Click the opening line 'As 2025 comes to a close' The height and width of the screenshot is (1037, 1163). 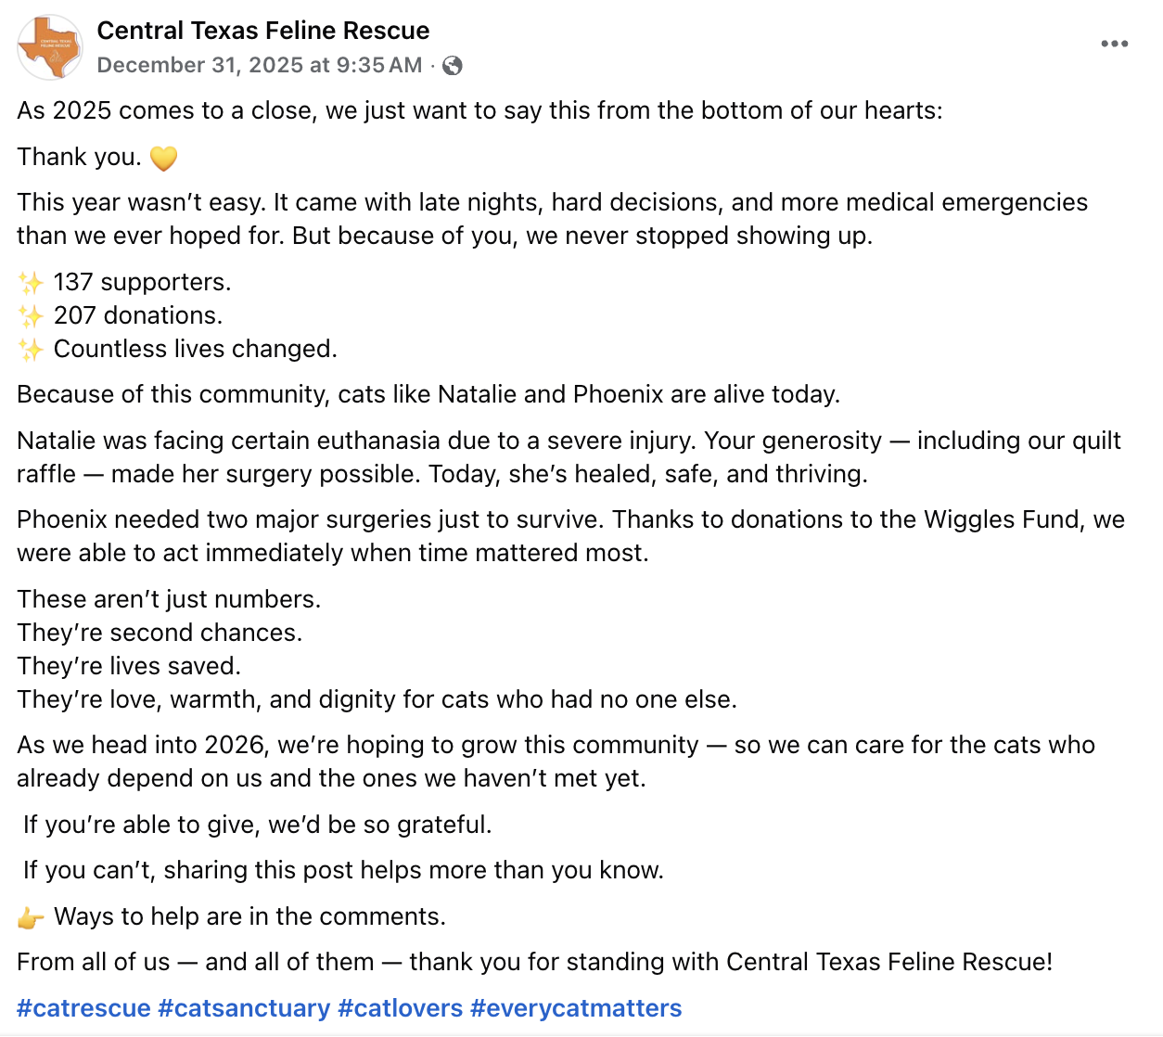[479, 110]
